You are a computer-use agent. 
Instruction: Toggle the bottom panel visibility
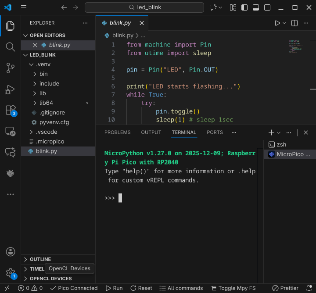tap(256, 7)
